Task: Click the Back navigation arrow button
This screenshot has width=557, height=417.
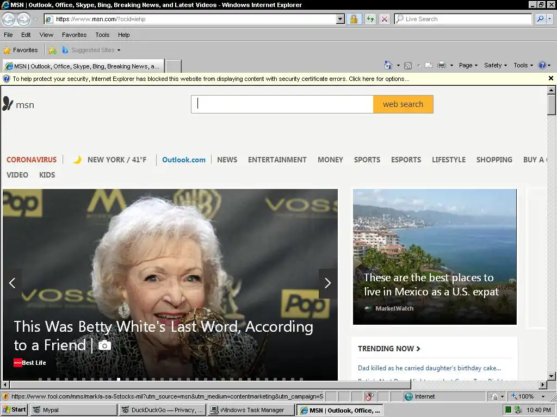Action: click(9, 19)
